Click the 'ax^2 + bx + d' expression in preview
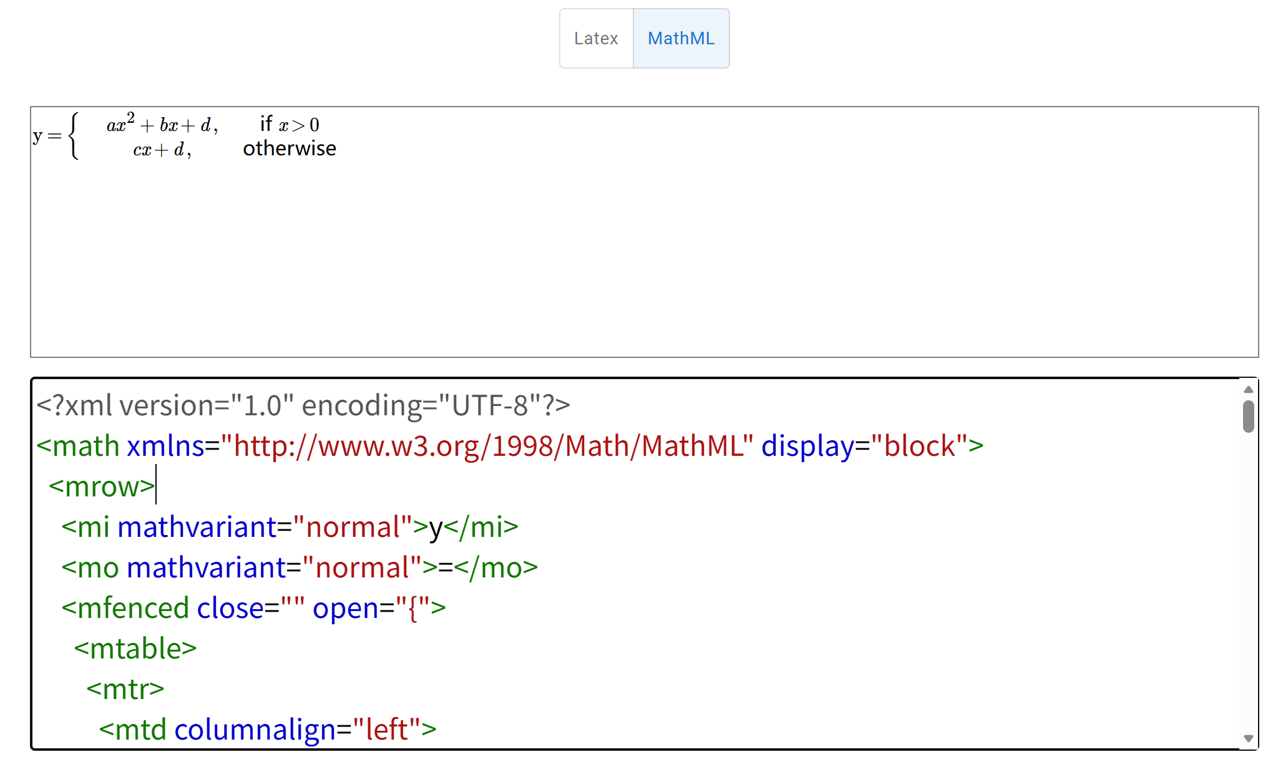This screenshot has height=762, width=1263. [x=161, y=124]
